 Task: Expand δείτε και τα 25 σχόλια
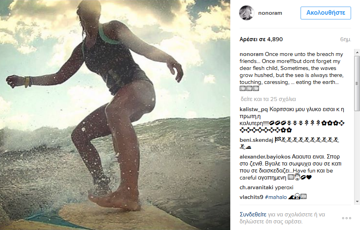coord(268,99)
